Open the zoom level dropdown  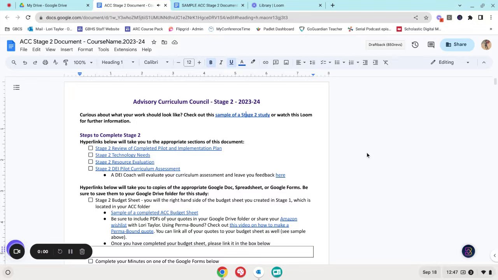[83, 62]
